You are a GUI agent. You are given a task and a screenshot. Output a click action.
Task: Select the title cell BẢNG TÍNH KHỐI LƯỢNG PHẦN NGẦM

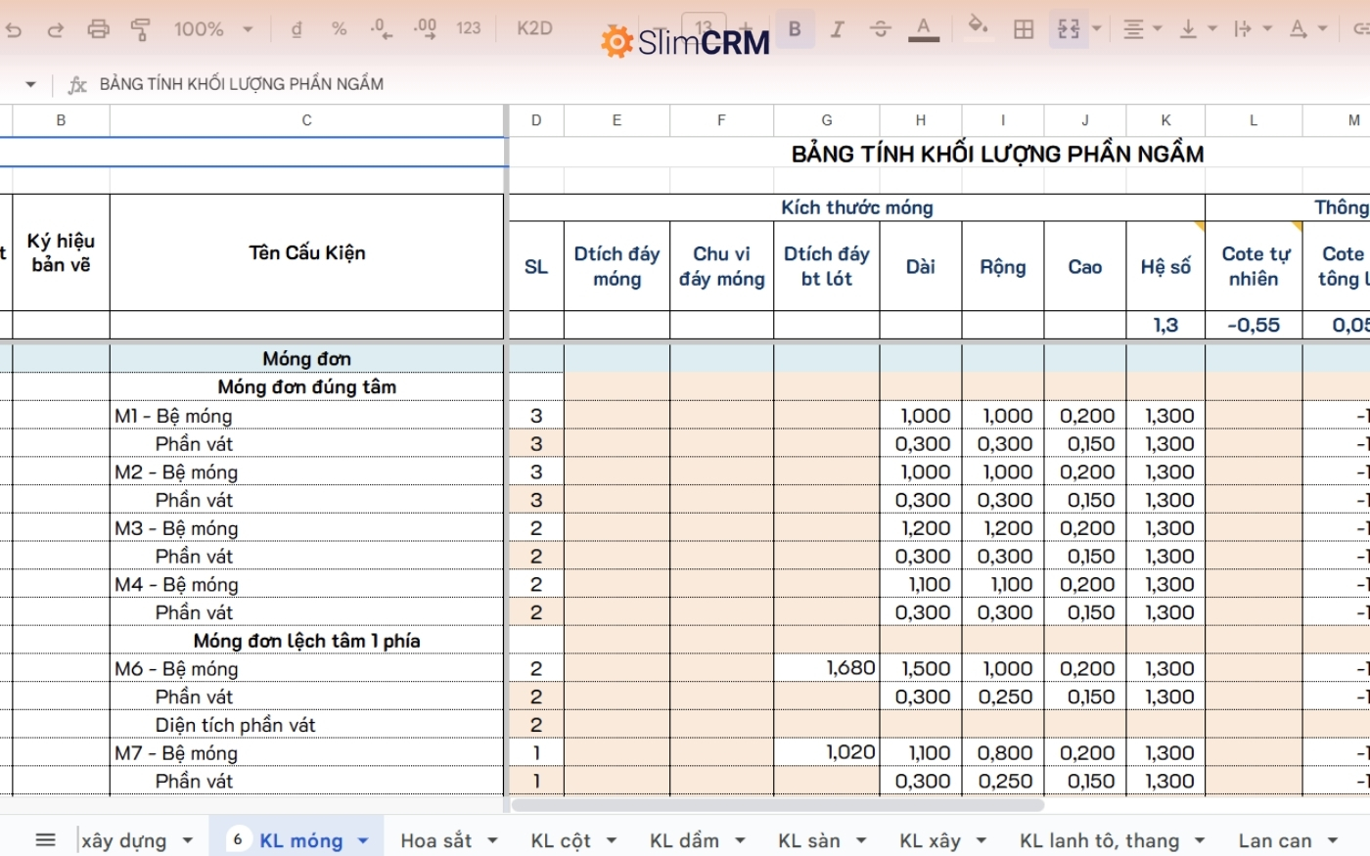click(997, 154)
